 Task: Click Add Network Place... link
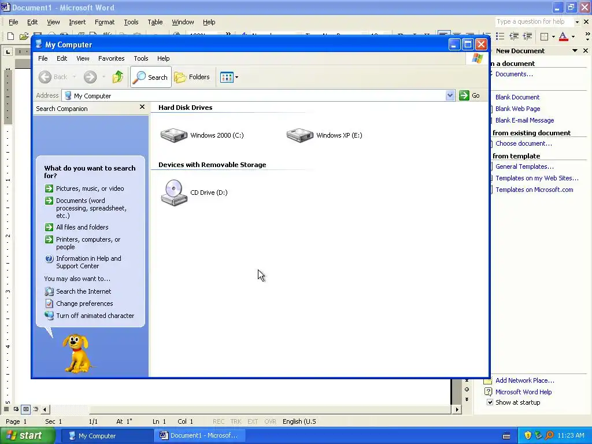pyautogui.click(x=525, y=380)
